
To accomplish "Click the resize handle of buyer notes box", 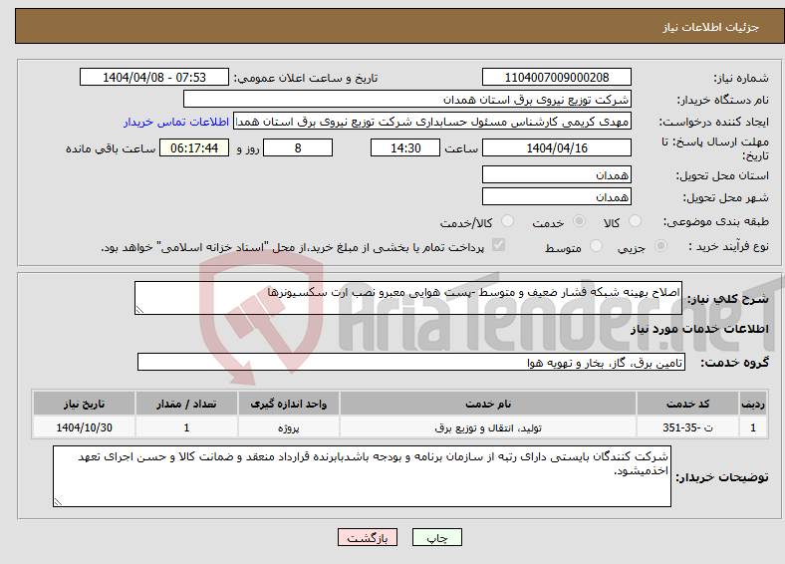I will tap(58, 501).
